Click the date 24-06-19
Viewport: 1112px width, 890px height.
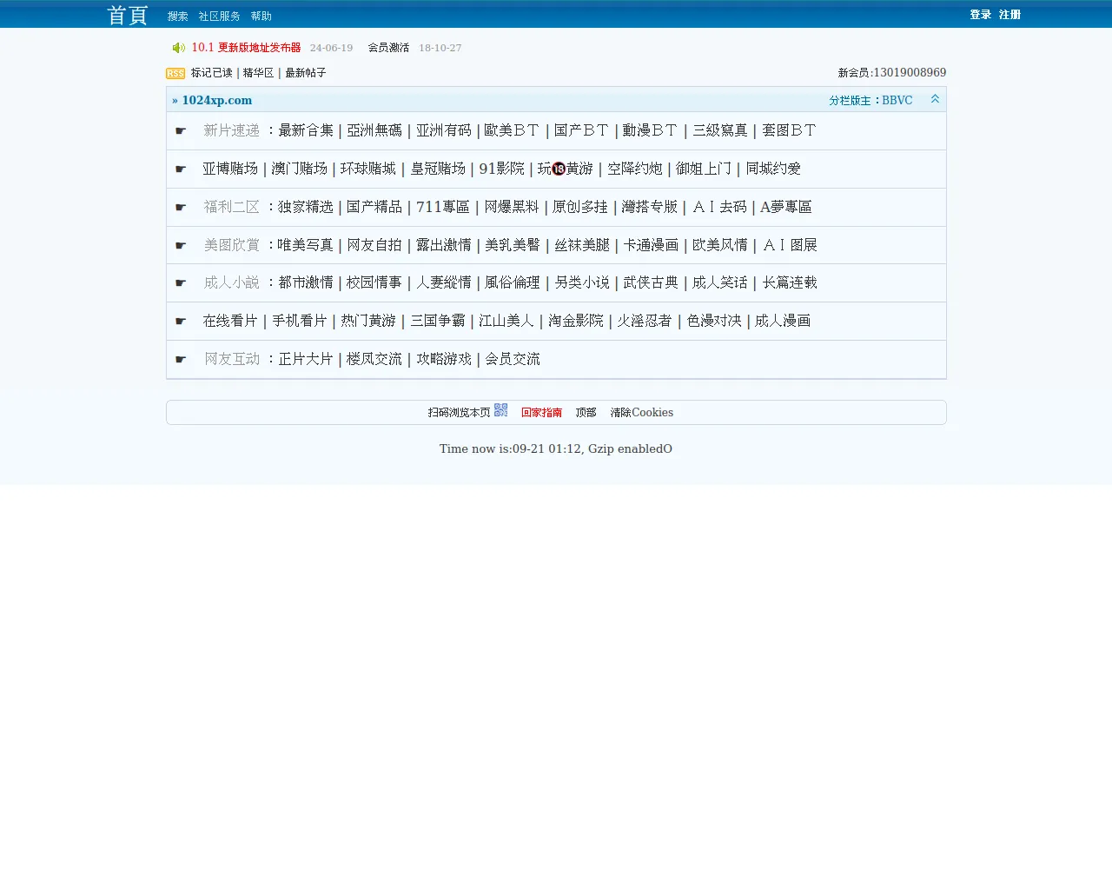coord(332,48)
